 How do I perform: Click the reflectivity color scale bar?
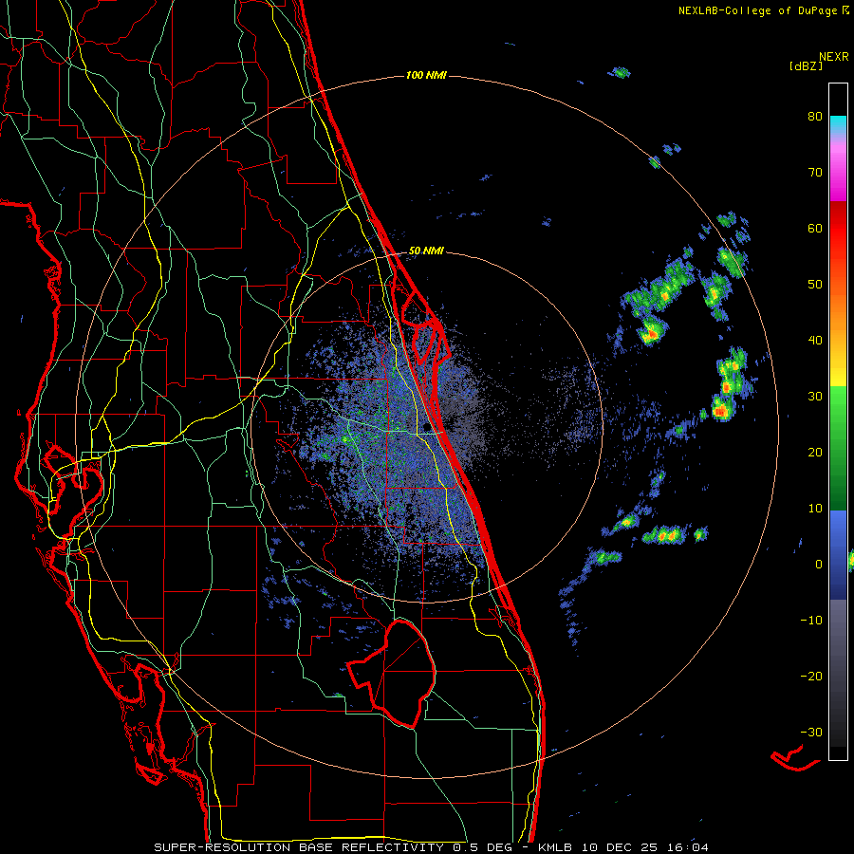pyautogui.click(x=838, y=421)
